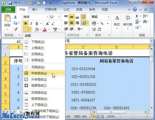Click the Cut scissors icon

tap(15, 17)
